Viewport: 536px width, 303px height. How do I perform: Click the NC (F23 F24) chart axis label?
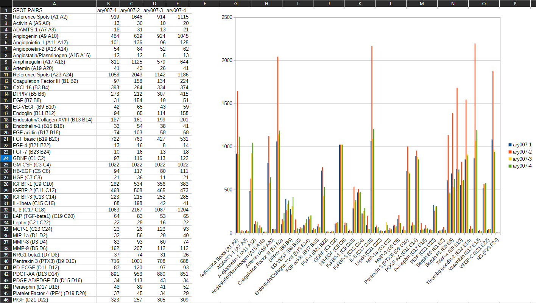point(487,250)
